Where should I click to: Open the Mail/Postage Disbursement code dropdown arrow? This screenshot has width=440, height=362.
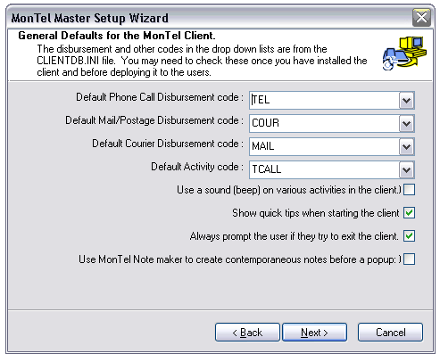tap(406, 123)
